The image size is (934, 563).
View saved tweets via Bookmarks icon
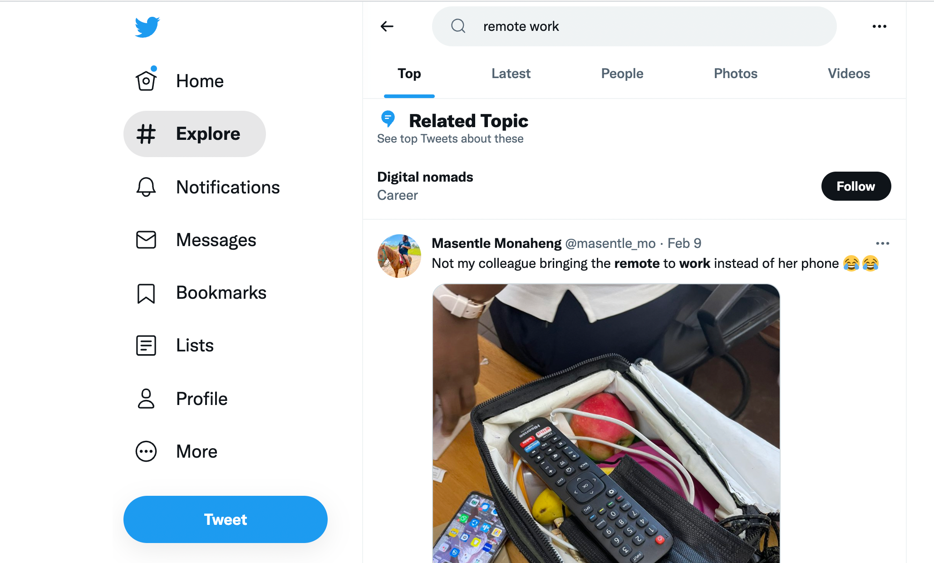[146, 293]
